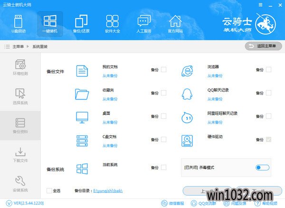Check the 浏览器 backup checkbox
The width and height of the screenshot is (285, 208).
pyautogui.click(x=269, y=70)
